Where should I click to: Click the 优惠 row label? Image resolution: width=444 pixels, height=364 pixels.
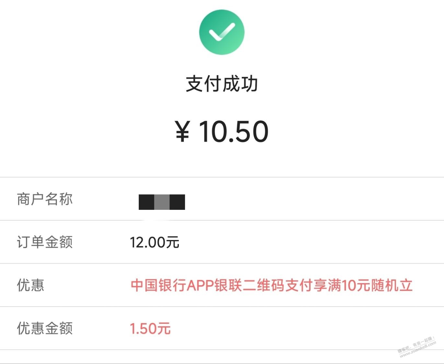(30, 285)
